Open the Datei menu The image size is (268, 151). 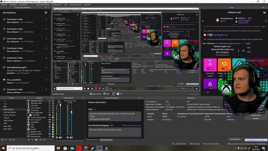pos(4,5)
